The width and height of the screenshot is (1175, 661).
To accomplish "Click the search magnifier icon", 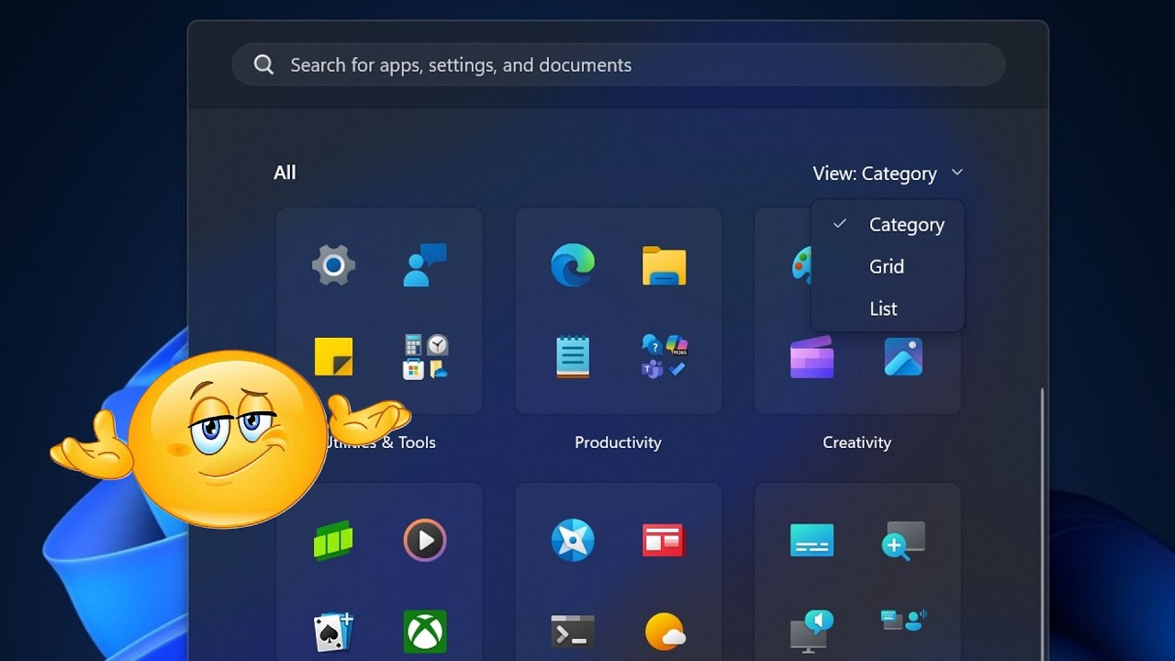I will point(264,64).
